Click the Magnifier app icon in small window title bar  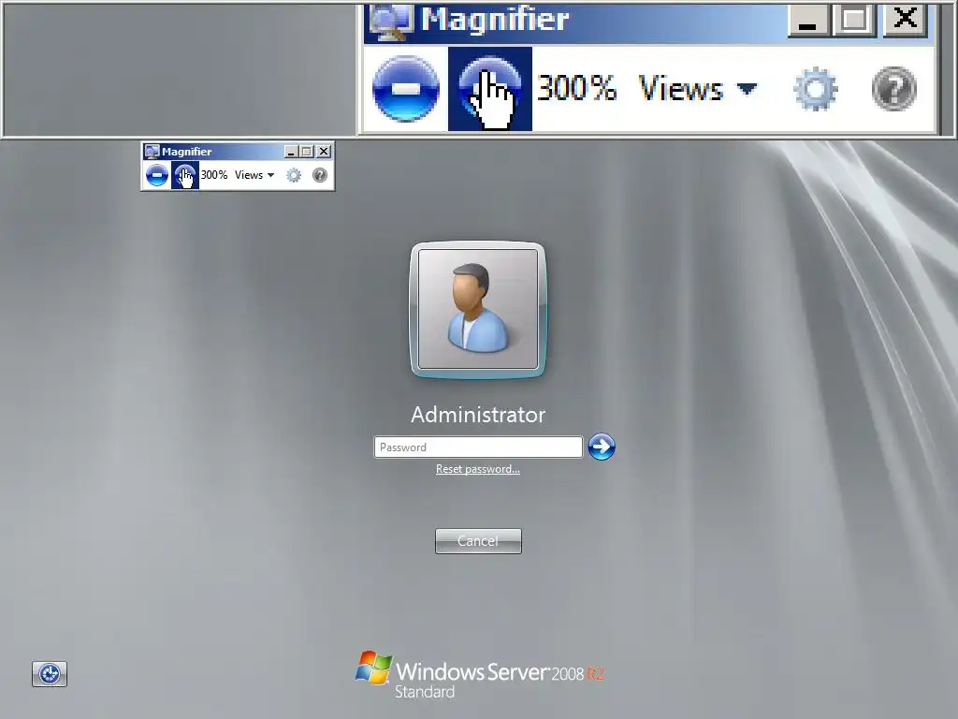152,151
